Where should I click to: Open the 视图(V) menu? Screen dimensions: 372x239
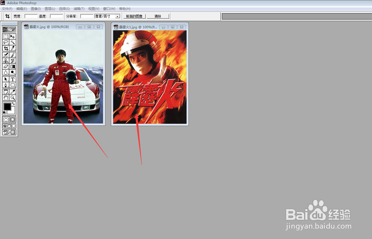(94, 9)
